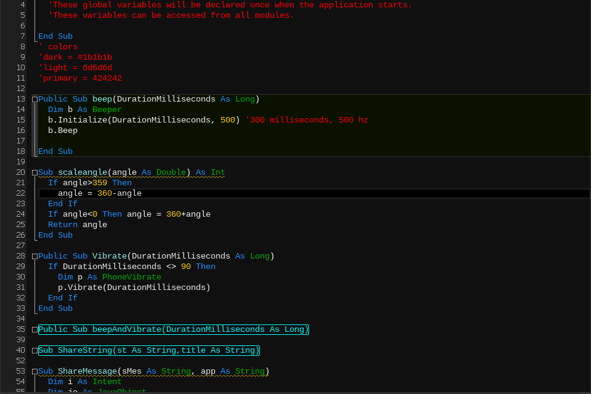
Task: Place cursor on 'angle = 360-angle' line
Action: pos(100,193)
